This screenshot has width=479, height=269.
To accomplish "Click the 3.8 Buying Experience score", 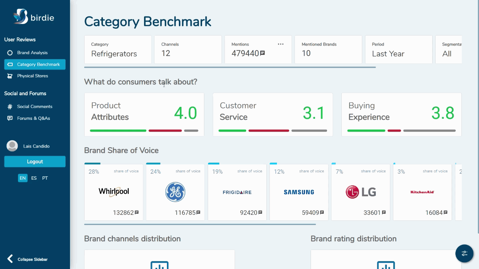I will (x=443, y=113).
